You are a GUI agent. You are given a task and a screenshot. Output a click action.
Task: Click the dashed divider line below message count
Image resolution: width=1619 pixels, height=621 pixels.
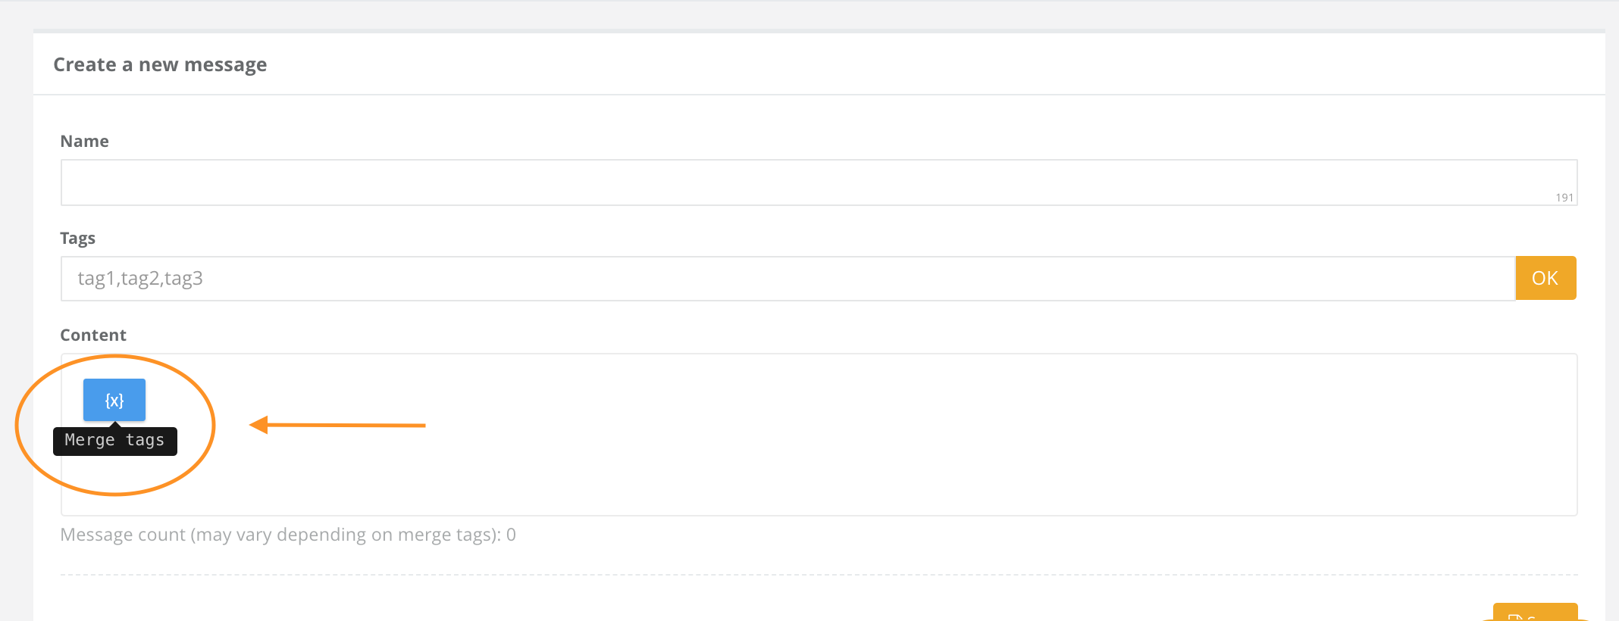click(819, 575)
